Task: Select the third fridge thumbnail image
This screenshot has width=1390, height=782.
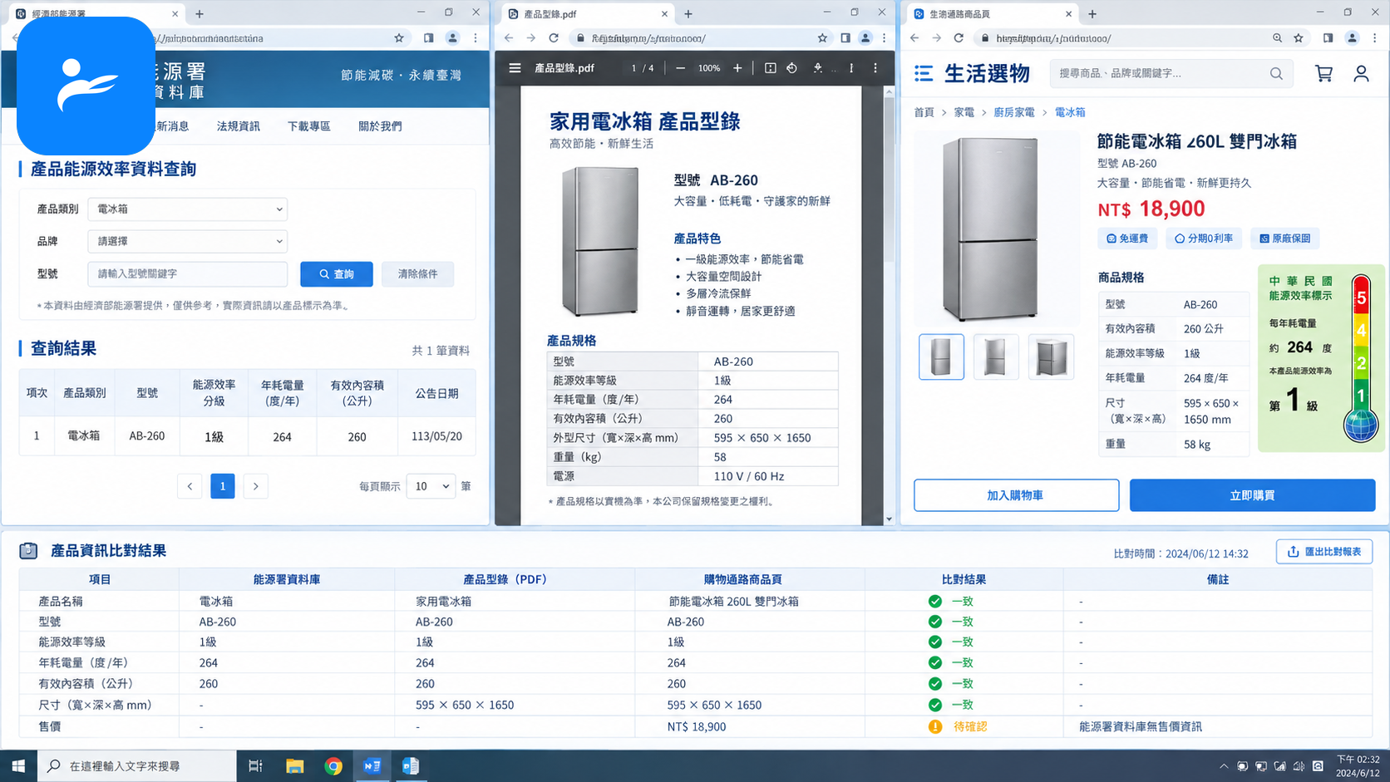Action: (x=1051, y=357)
